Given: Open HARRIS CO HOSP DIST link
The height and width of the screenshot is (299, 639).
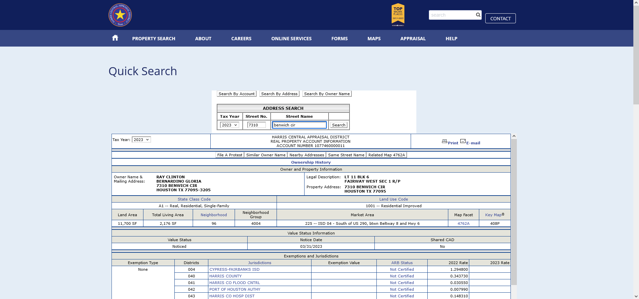Looking at the screenshot, I should point(232,296).
